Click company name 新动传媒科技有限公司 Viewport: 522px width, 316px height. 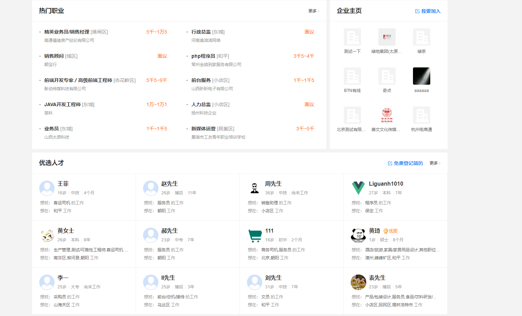(x=65, y=89)
